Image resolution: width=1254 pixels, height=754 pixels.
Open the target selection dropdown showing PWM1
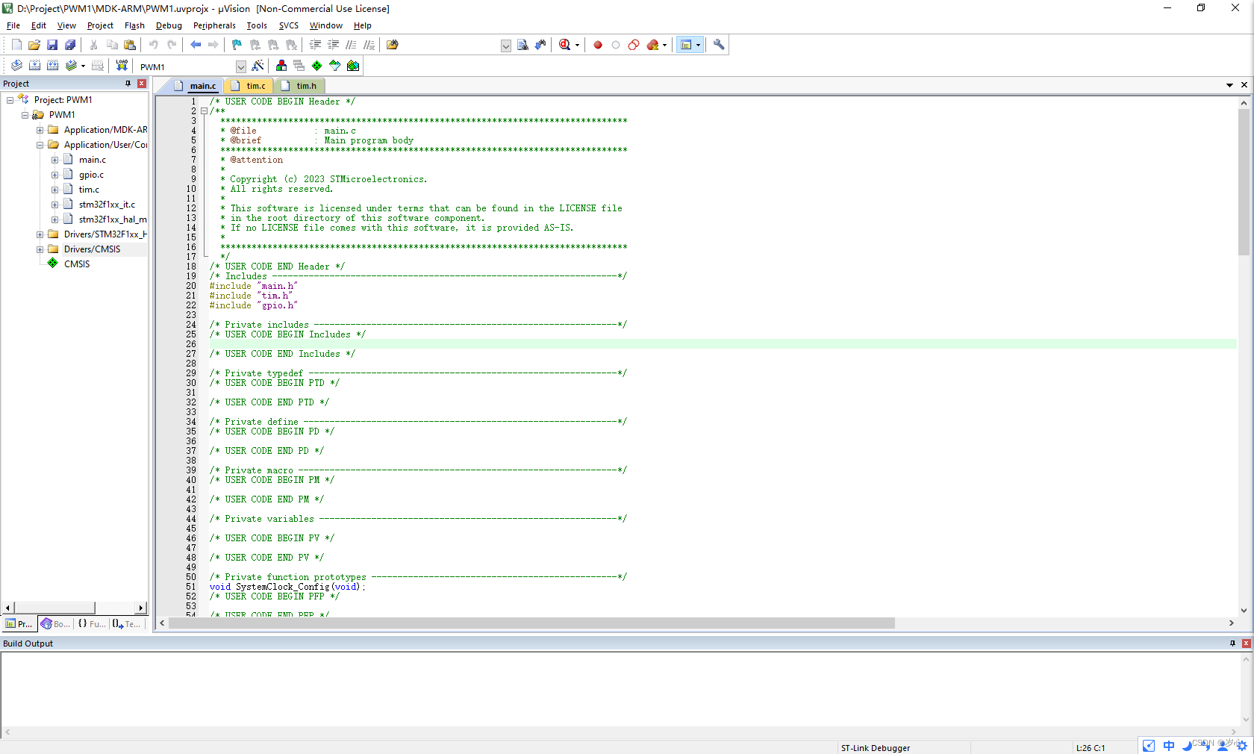coord(240,66)
